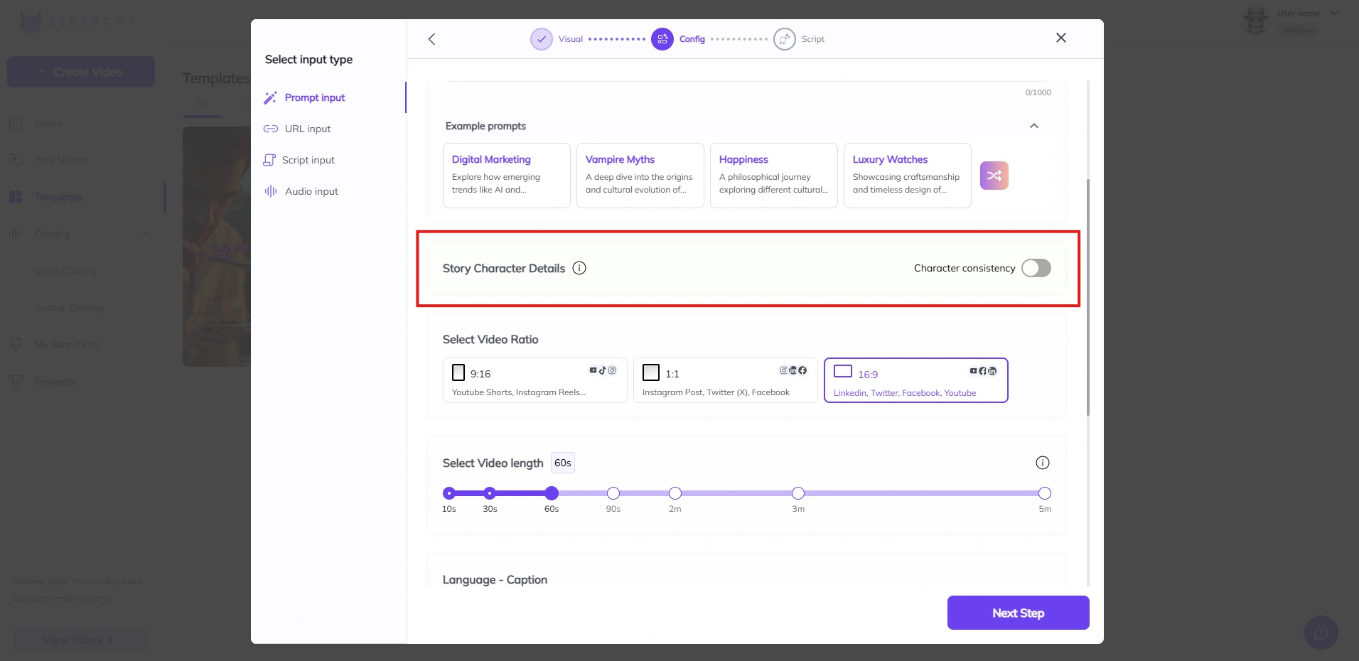Click the Create Video button
The width and height of the screenshot is (1359, 661).
tap(81, 72)
